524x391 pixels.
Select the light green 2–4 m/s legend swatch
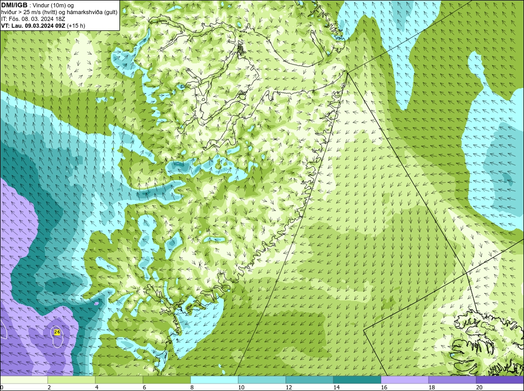tap(71, 379)
